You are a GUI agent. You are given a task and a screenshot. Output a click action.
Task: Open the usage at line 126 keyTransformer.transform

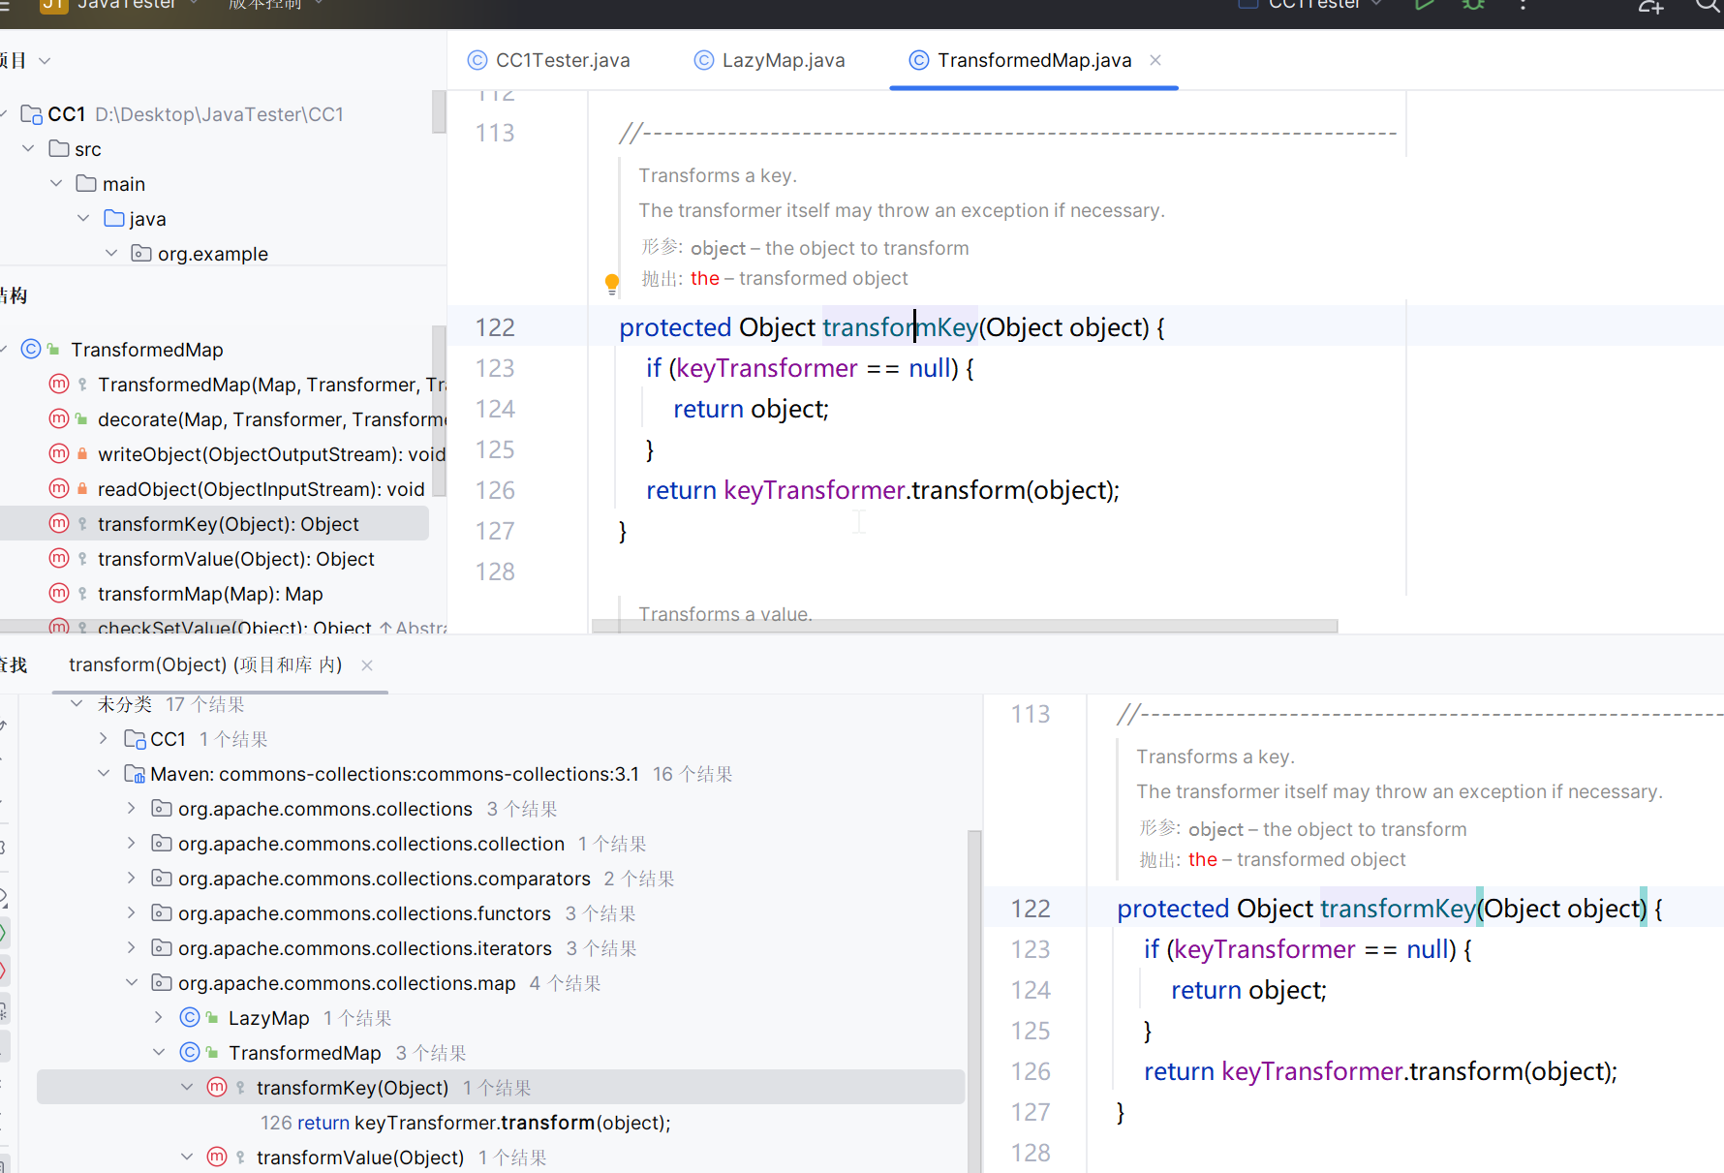tap(465, 1123)
